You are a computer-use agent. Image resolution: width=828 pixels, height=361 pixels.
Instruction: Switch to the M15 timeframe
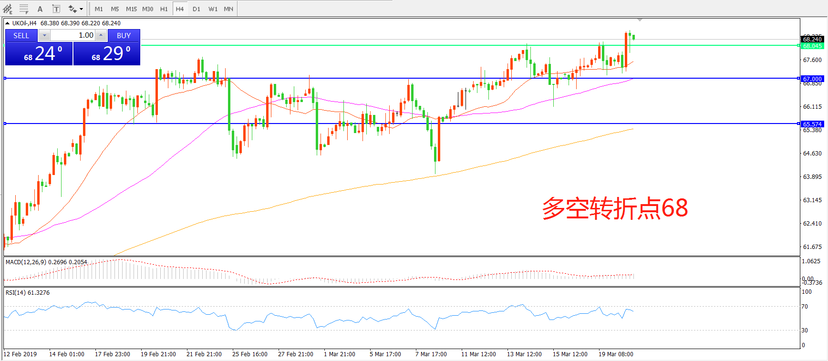pyautogui.click(x=131, y=9)
